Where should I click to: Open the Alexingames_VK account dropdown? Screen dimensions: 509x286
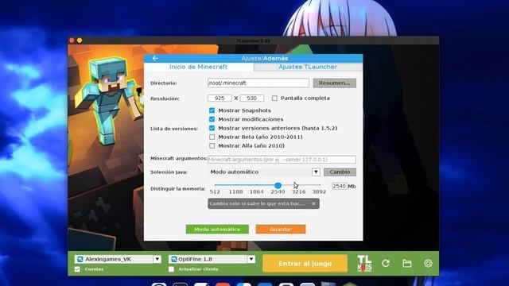(157, 259)
